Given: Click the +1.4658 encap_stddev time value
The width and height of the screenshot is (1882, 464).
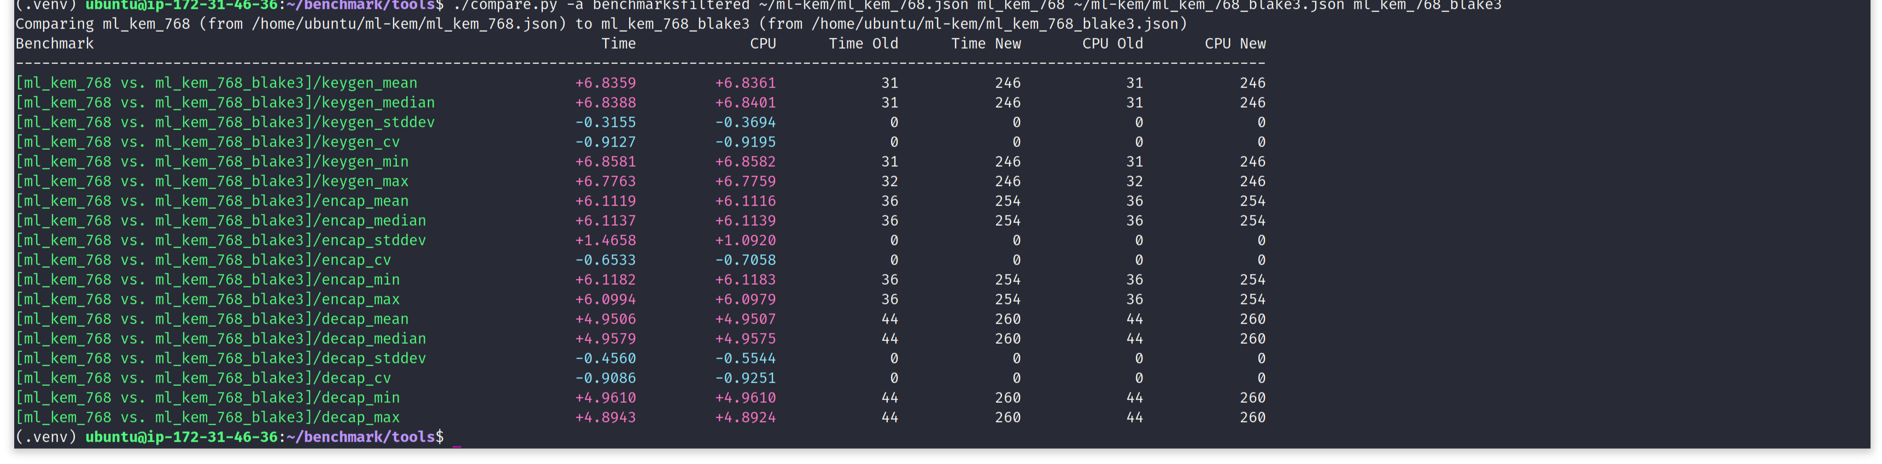Looking at the screenshot, I should pos(605,240).
